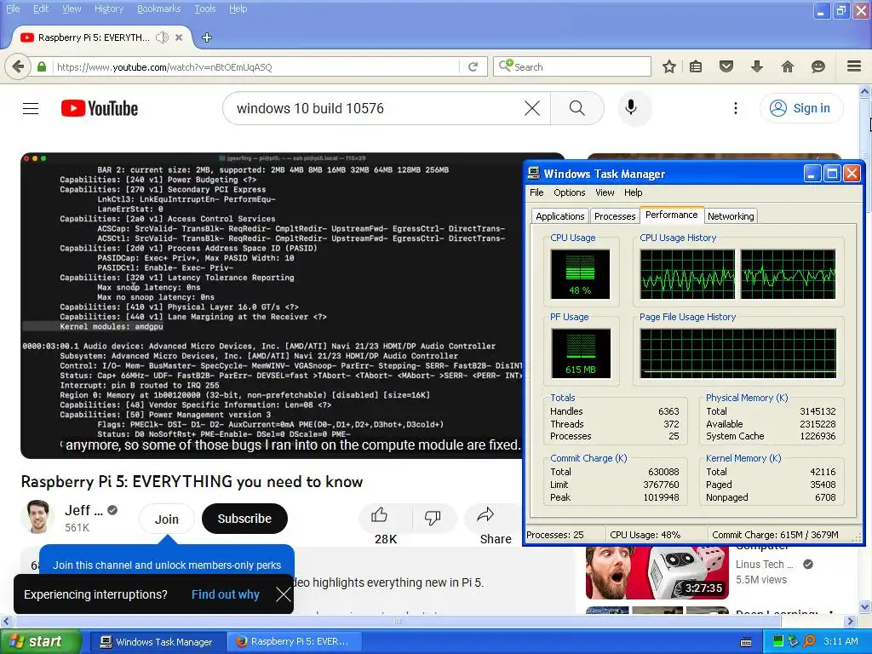Mute the tab using the speaker icon

coord(162,37)
